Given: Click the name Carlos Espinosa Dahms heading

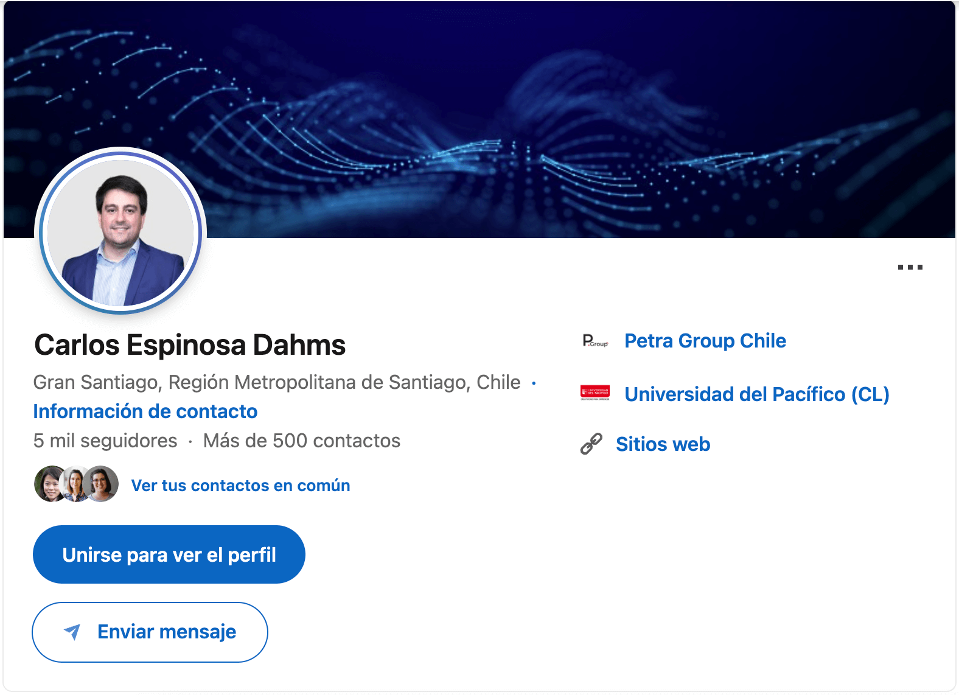Looking at the screenshot, I should 190,345.
